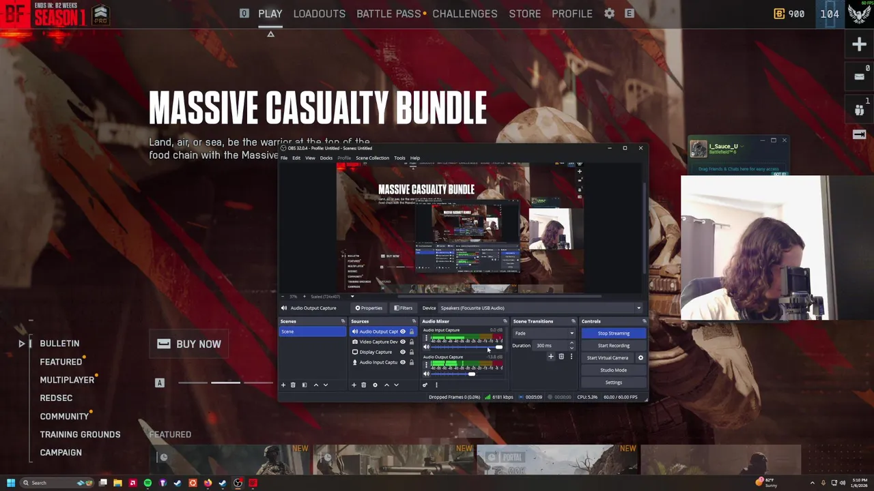This screenshot has width=874, height=491.
Task: Open the STORE tab
Action: click(x=524, y=14)
